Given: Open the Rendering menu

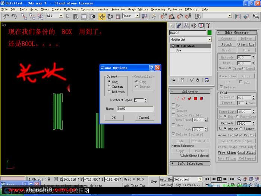Looking at the screenshot, I should [x=158, y=9].
